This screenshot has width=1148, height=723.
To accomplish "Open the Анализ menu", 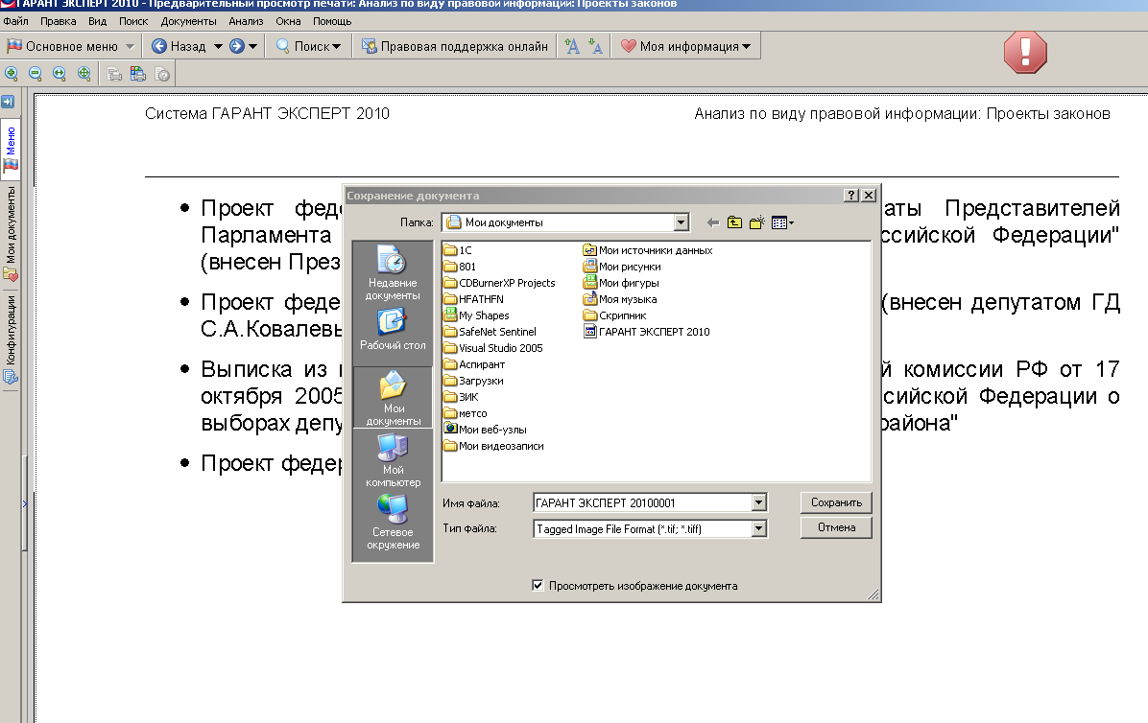I will [246, 21].
